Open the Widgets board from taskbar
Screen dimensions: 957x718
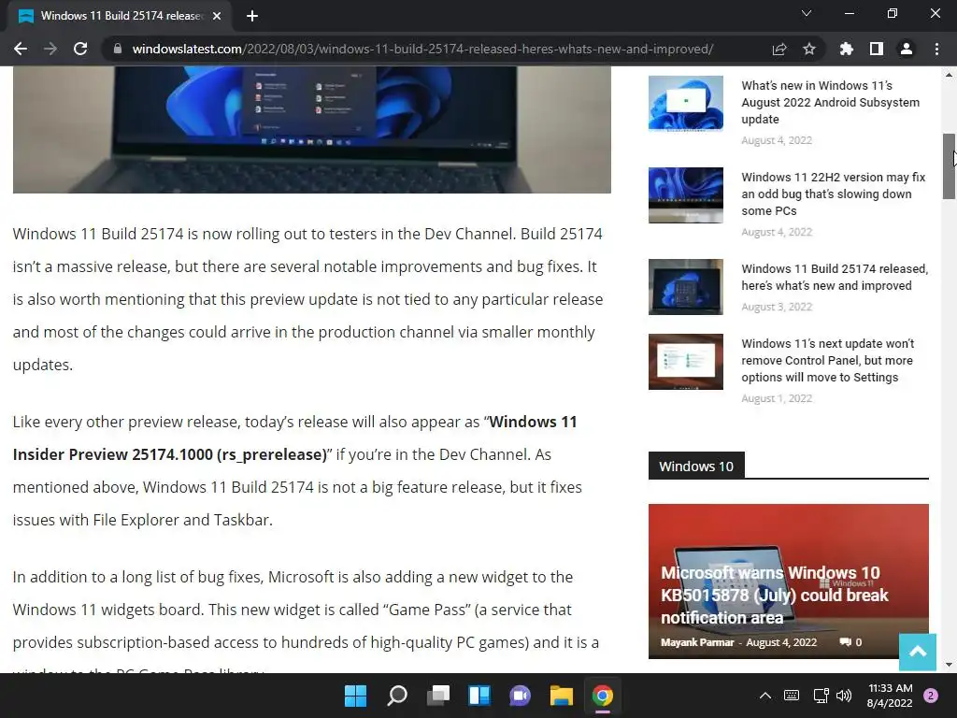click(x=479, y=696)
